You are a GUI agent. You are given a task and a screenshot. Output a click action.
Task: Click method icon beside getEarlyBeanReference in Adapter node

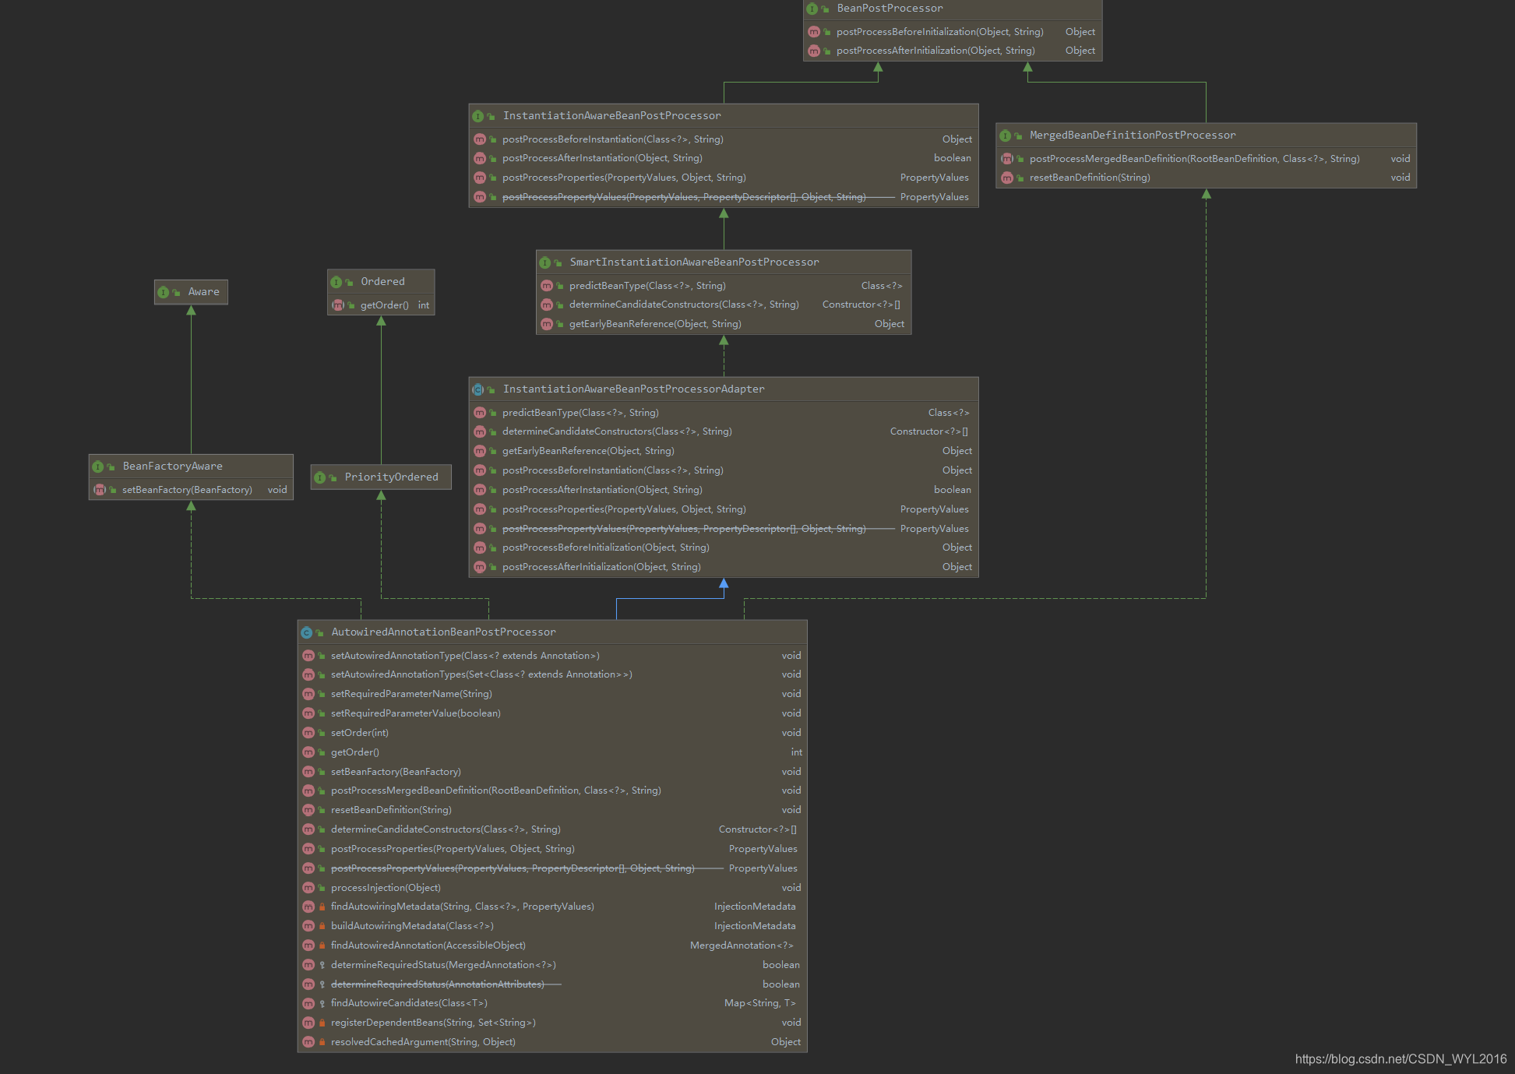[480, 451]
